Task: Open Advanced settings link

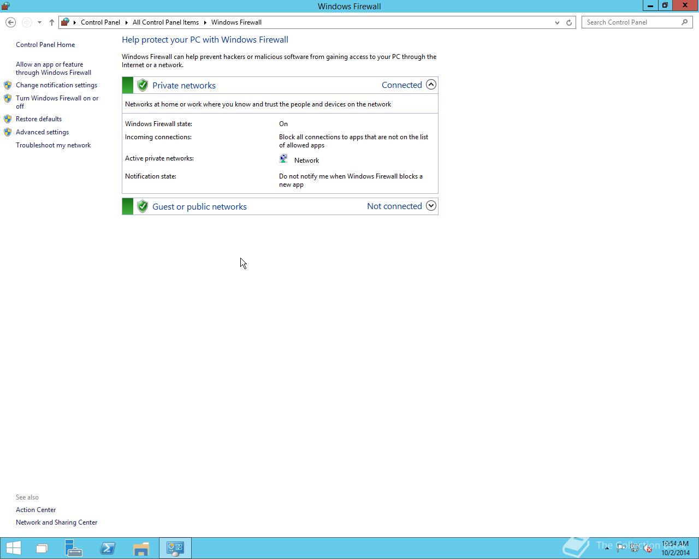Action: (x=42, y=132)
